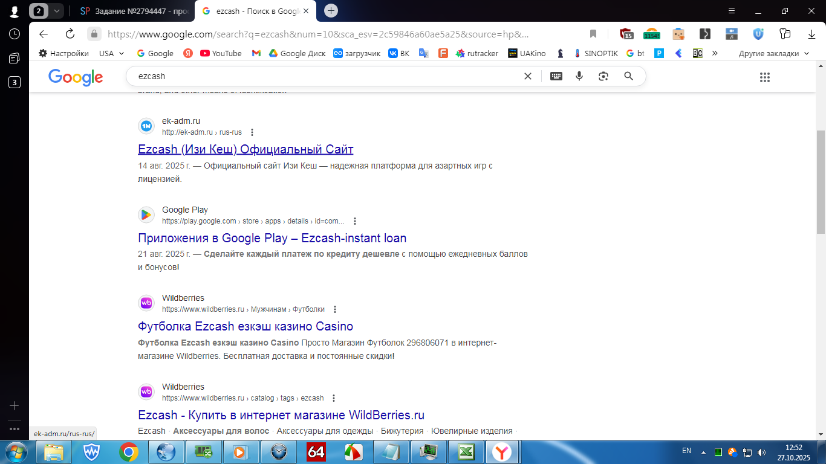Image resolution: width=826 pixels, height=464 pixels.
Task: Open Ezcash WildBerries.ru store result
Action: coord(281,416)
